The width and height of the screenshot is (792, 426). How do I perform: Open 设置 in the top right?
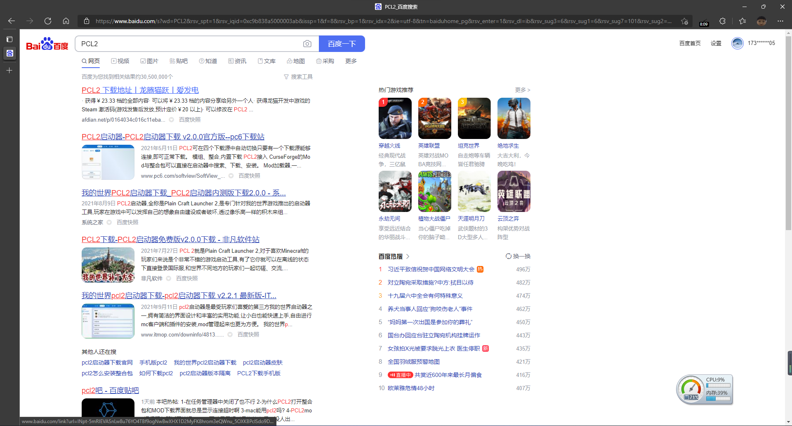tap(716, 43)
